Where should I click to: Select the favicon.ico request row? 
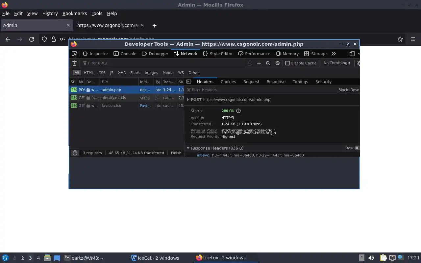(x=127, y=106)
